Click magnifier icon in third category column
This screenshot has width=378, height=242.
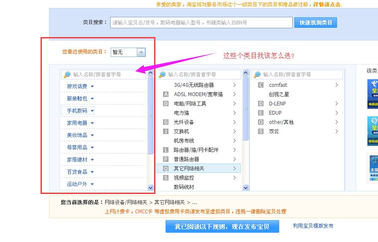point(257,75)
